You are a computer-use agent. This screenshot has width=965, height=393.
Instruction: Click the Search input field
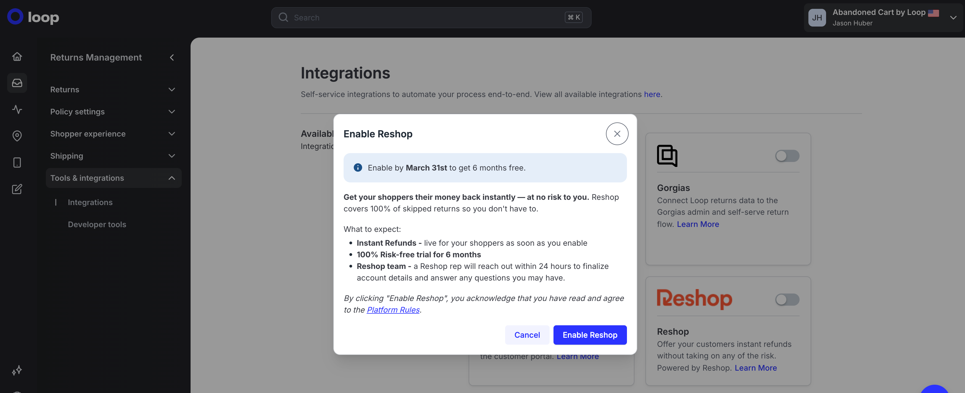(x=431, y=18)
